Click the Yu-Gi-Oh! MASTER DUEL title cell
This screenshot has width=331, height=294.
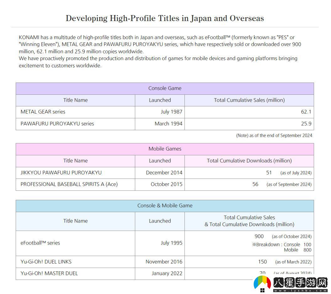point(49,274)
